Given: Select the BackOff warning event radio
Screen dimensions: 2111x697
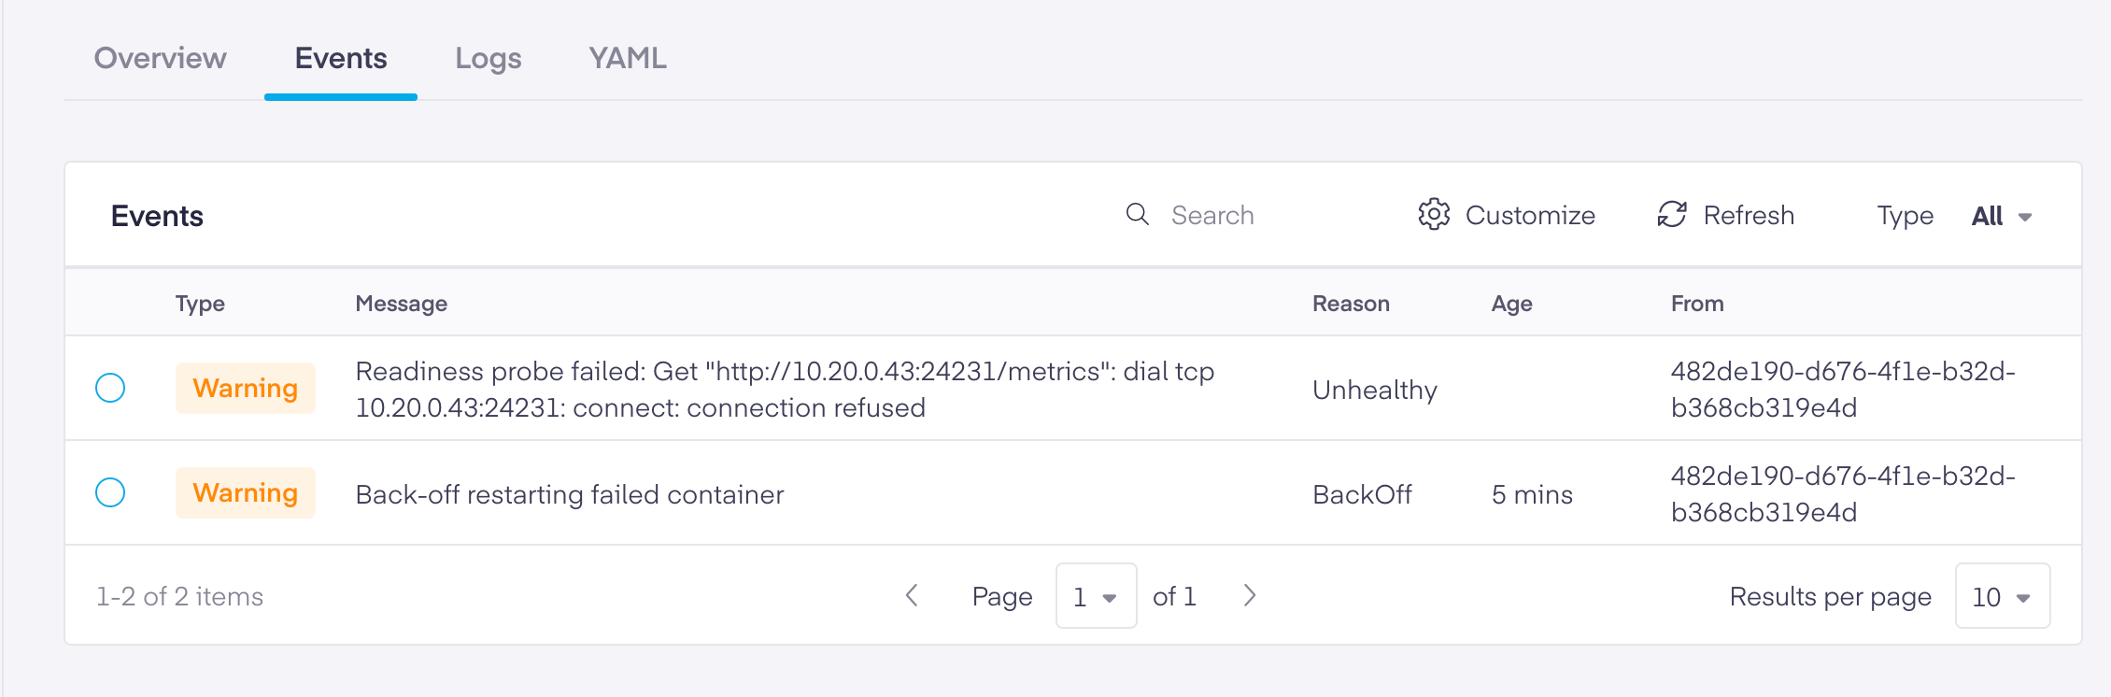Looking at the screenshot, I should [x=110, y=492].
